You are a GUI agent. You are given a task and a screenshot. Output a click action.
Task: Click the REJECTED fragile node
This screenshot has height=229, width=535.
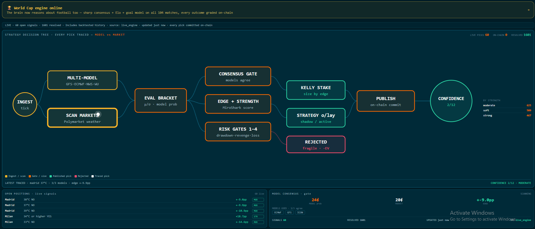316,145
